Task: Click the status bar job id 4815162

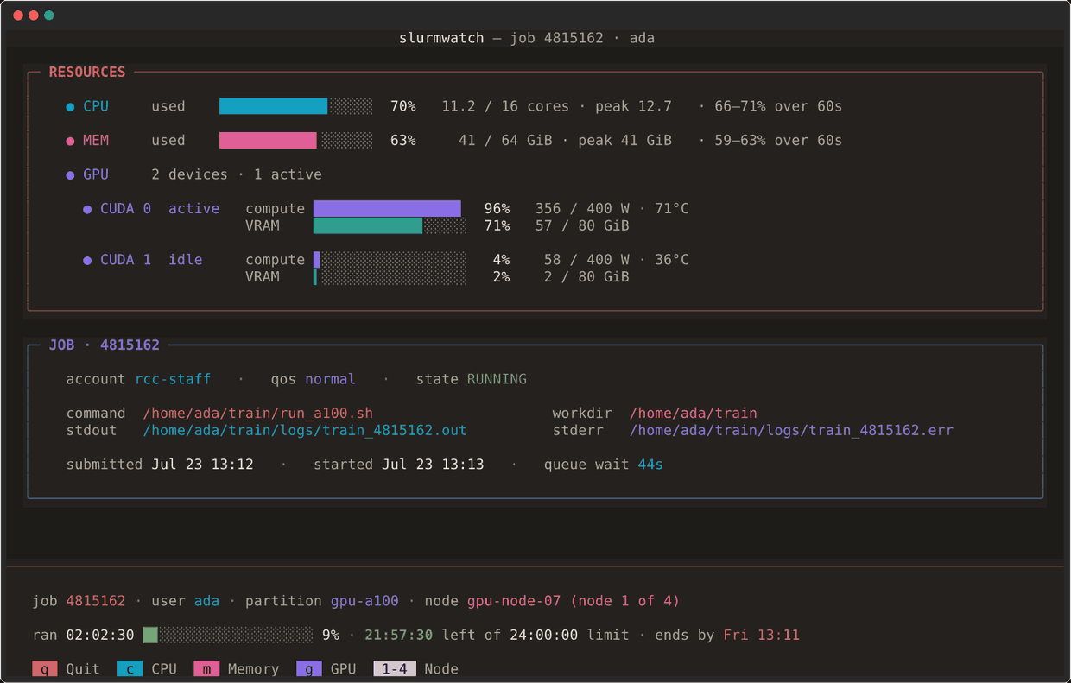Action: pyautogui.click(x=96, y=601)
